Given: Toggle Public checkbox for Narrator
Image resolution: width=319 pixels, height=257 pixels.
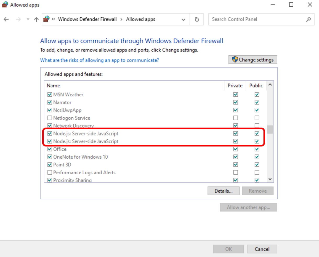Looking at the screenshot, I should 257,102.
